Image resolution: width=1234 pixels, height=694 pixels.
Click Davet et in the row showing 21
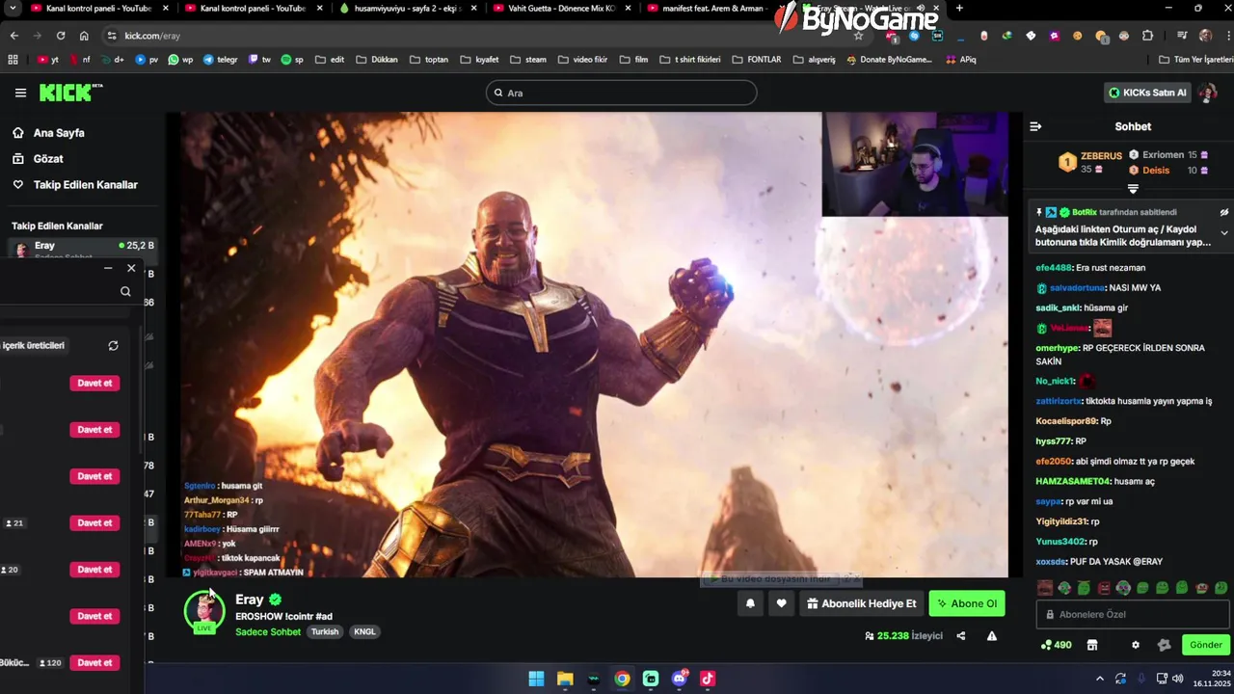pos(94,522)
